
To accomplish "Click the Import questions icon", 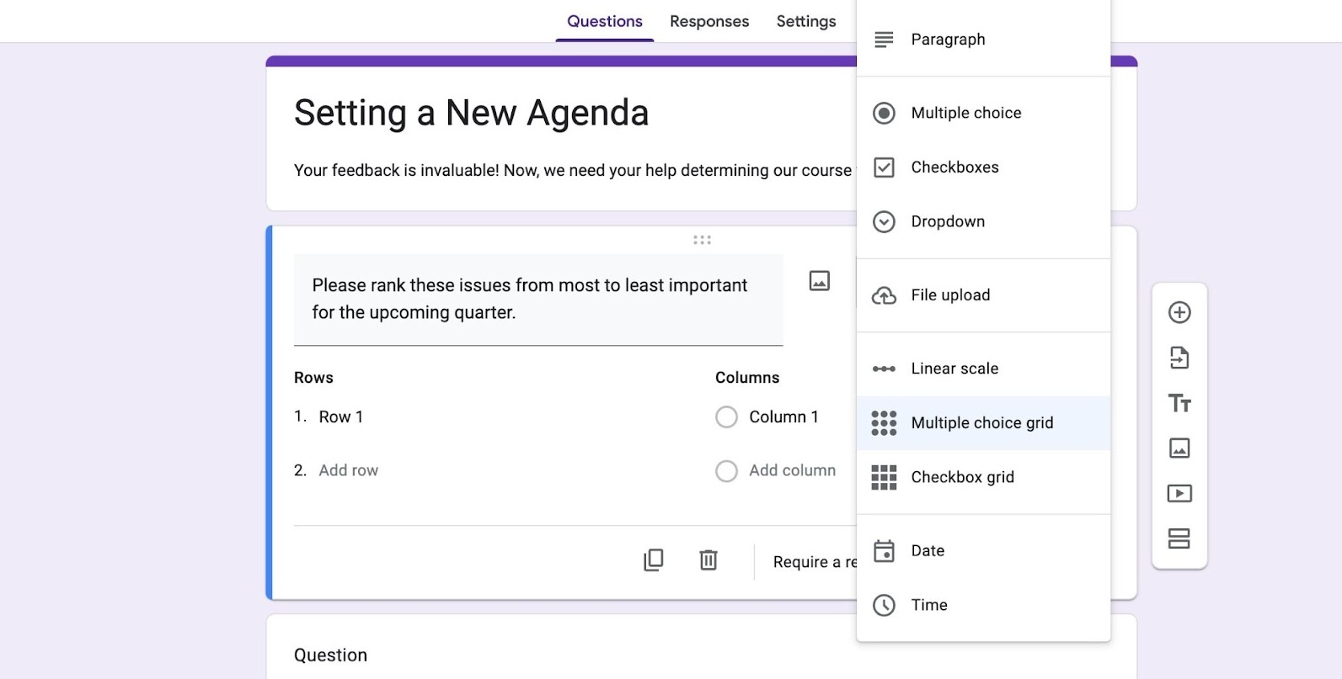I will click(1179, 358).
